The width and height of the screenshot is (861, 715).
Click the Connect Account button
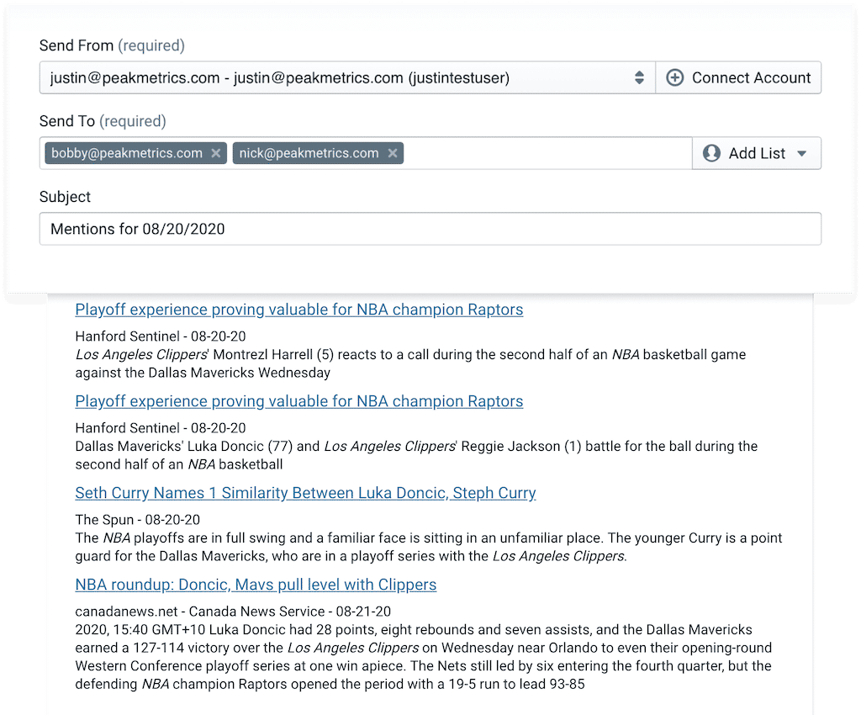(x=738, y=77)
